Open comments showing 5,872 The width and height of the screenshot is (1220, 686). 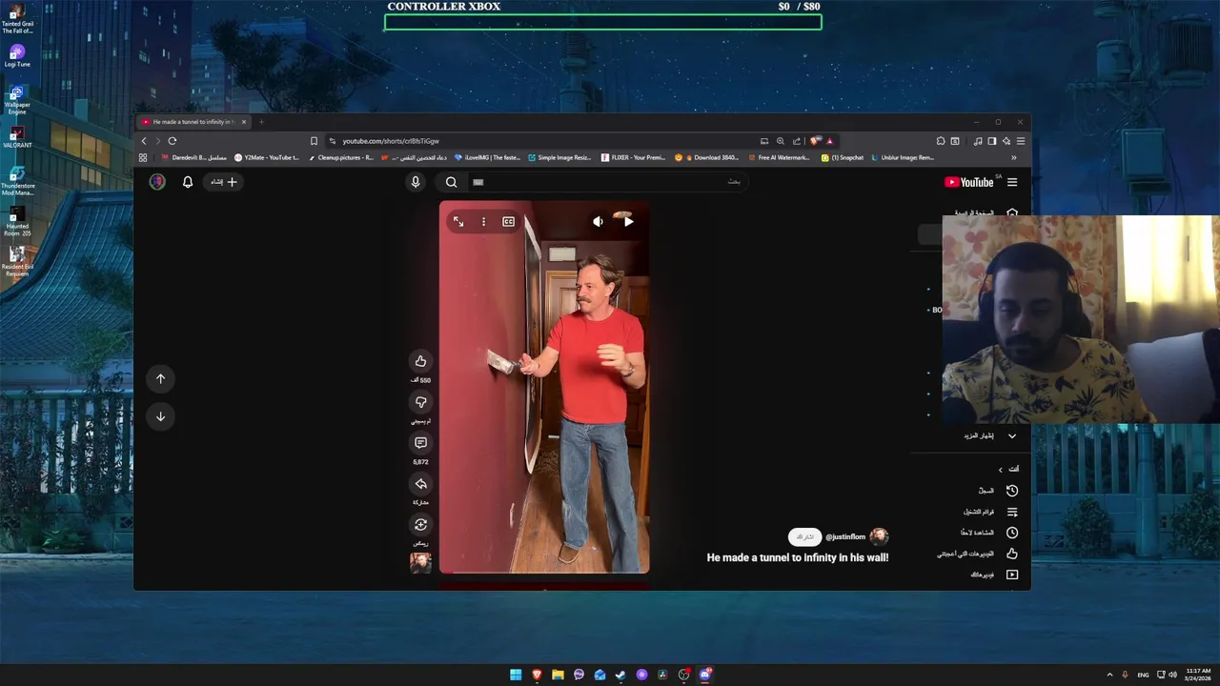pyautogui.click(x=420, y=443)
